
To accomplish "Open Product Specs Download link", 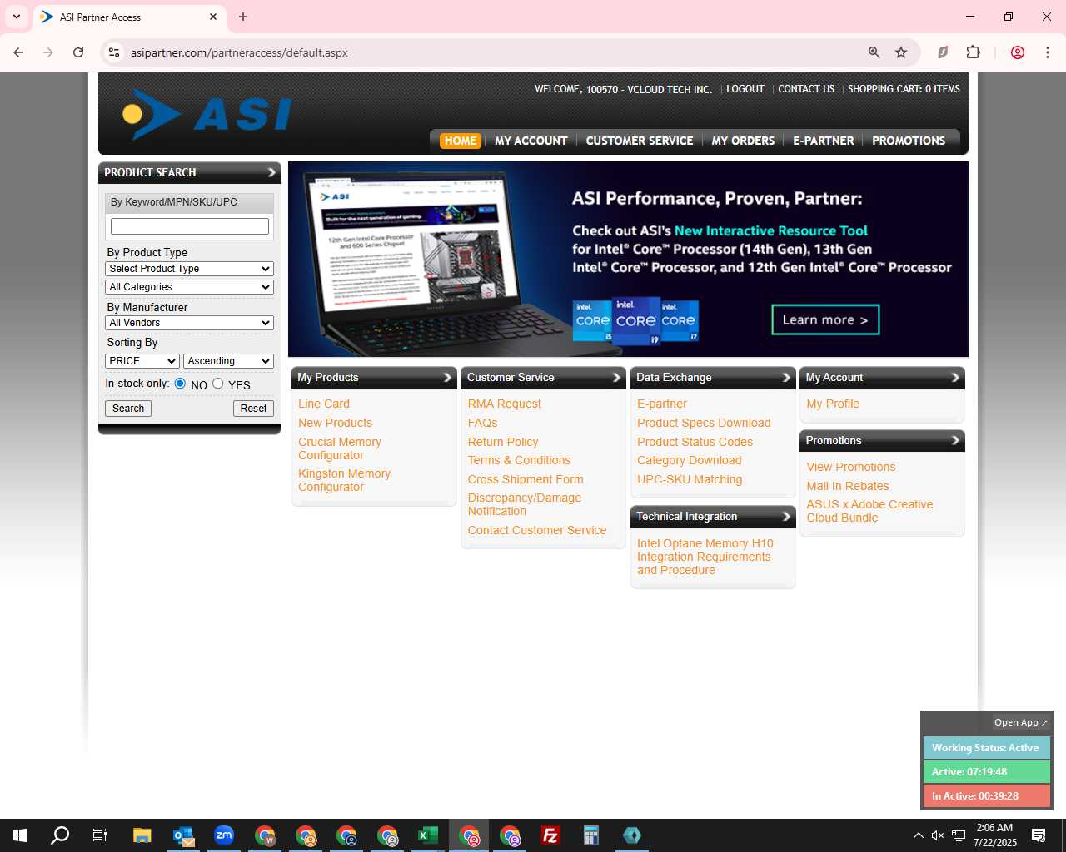I will click(x=704, y=423).
